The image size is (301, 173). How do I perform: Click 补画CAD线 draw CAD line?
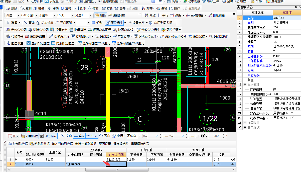(x=123, y=30)
